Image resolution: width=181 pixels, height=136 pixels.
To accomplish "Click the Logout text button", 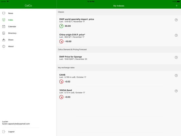I will [x=11, y=132].
